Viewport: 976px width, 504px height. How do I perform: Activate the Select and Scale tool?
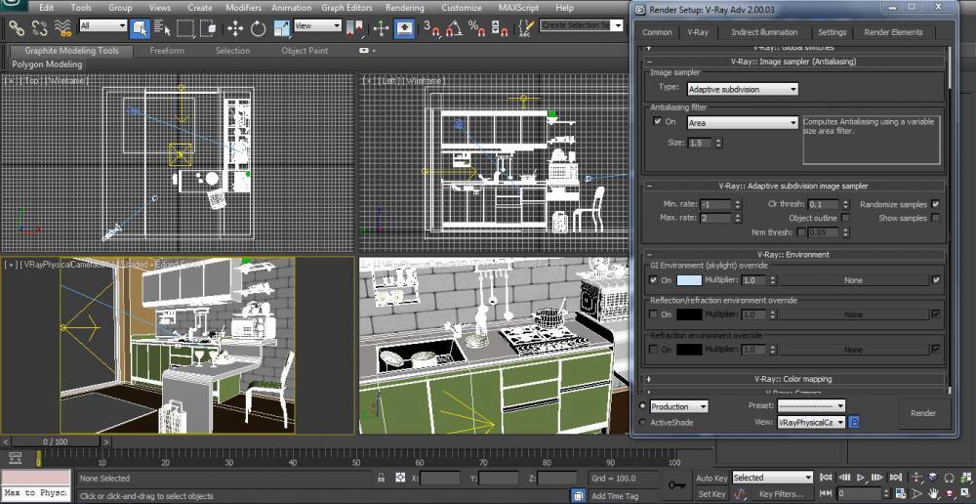click(282, 27)
